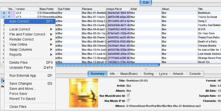Select Undelete Files menu entry
The width and height of the screenshot is (221, 111).
30,67
